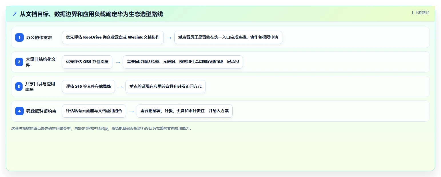This screenshot has height=177, width=441.
Task: Click the arrow icon beside the panel title
Action: (x=15, y=14)
